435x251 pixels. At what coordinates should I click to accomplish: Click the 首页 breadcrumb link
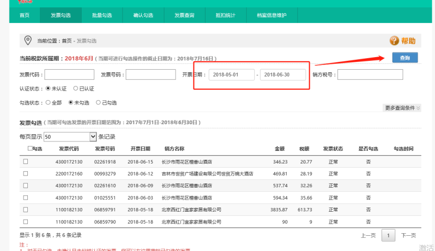tap(67, 41)
